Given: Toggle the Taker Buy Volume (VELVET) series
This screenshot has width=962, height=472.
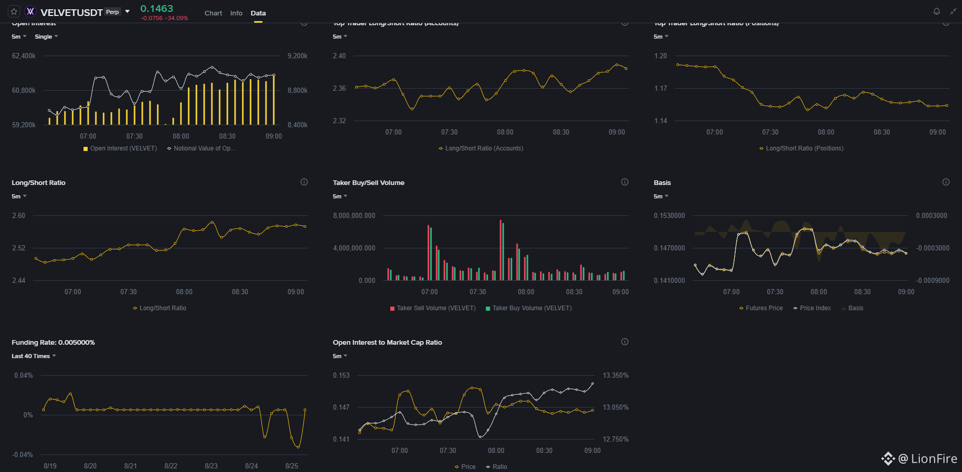Looking at the screenshot, I should pyautogui.click(x=528, y=308).
